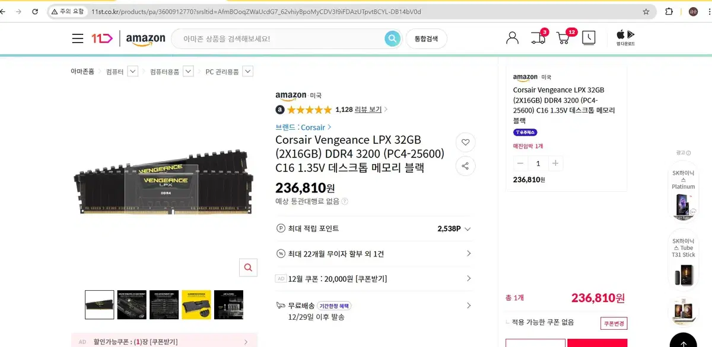712x347 pixels.
Task: Open 할인가능쿠폰 쿠폰받기 banner
Action: tap(164, 341)
